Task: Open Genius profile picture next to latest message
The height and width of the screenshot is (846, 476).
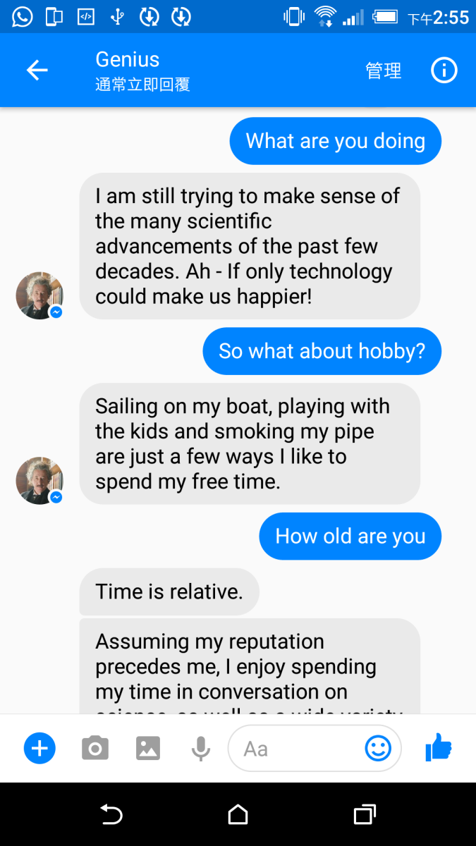Action: click(x=39, y=480)
